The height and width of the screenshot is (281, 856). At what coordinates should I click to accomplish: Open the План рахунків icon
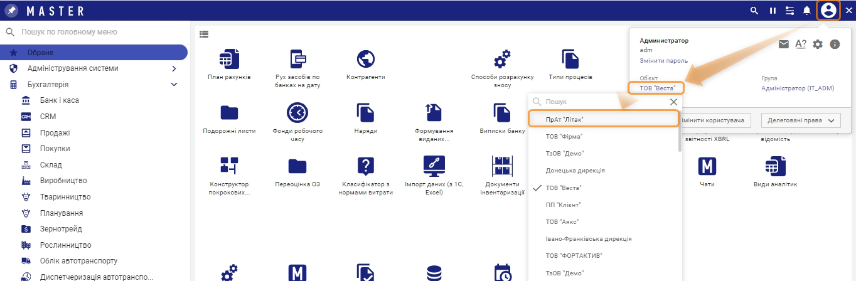click(229, 60)
